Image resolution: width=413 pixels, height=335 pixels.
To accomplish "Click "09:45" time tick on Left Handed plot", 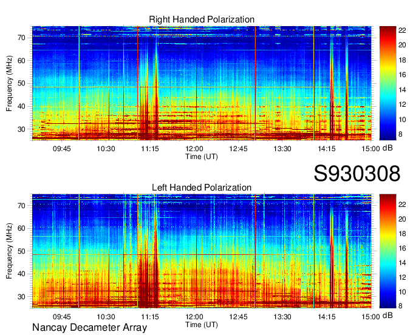I will 61,317.
